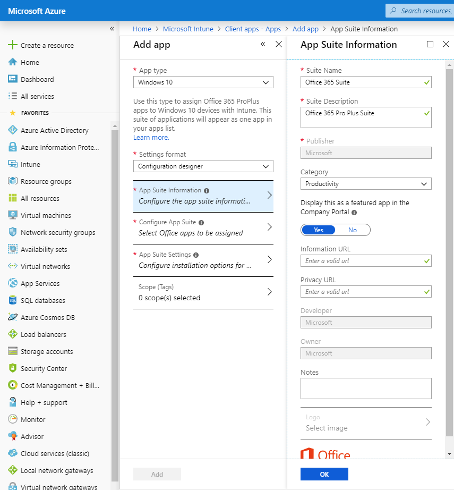
Task: Go to Microsoft Intune breadcrumb
Action: 188,29
